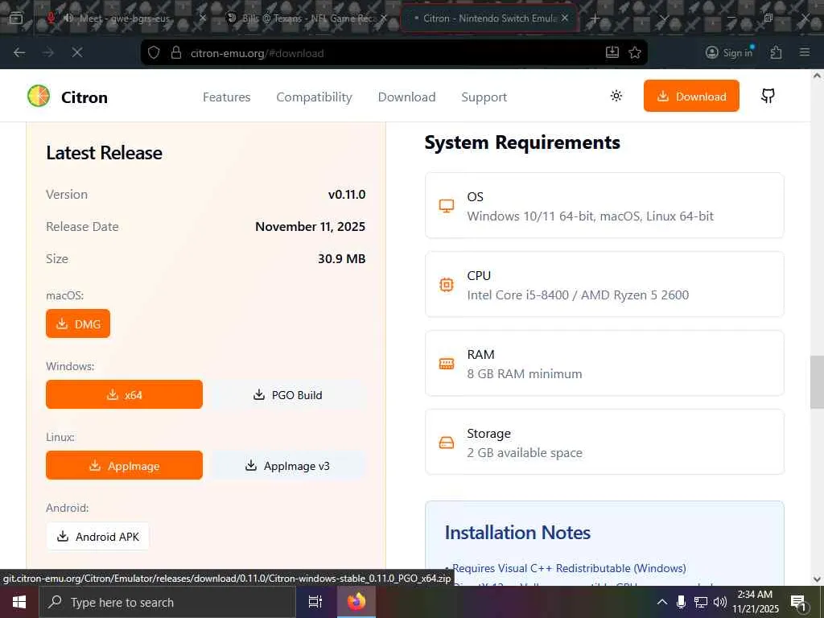The width and height of the screenshot is (824, 618).
Task: Download the Windows PGO Build
Action: [287, 394]
